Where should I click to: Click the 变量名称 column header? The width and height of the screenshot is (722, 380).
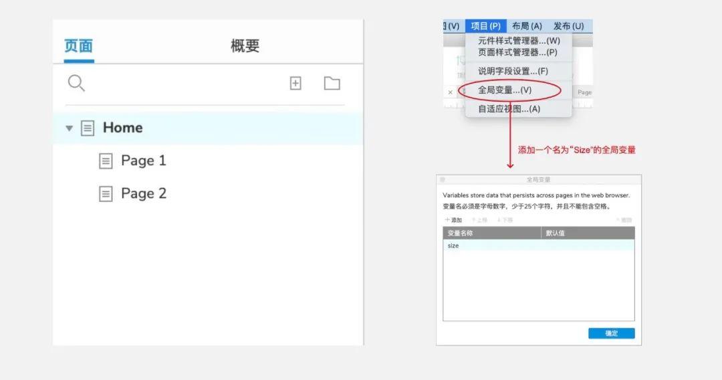click(492, 233)
